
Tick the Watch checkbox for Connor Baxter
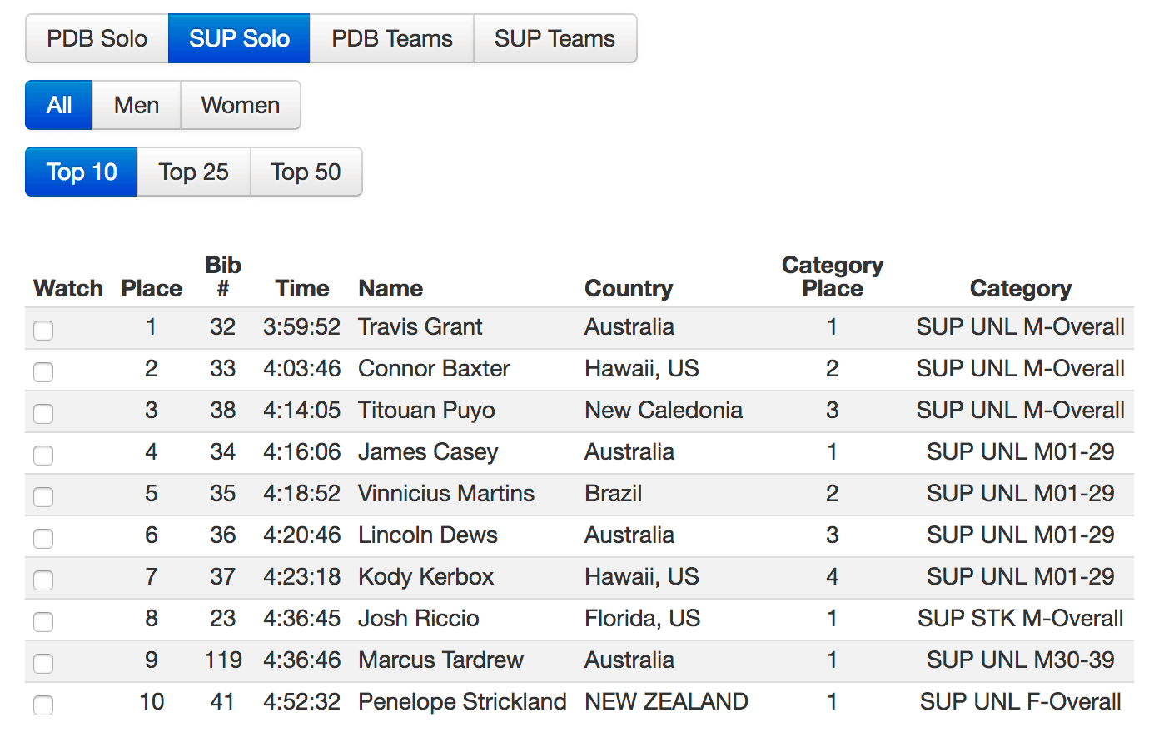tap(43, 372)
